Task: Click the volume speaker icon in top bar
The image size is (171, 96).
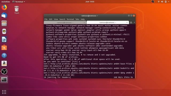Action: coord(162,2)
